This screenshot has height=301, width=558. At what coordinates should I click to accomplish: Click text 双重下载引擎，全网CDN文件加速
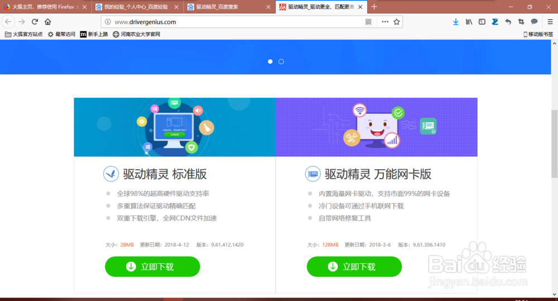click(166, 218)
